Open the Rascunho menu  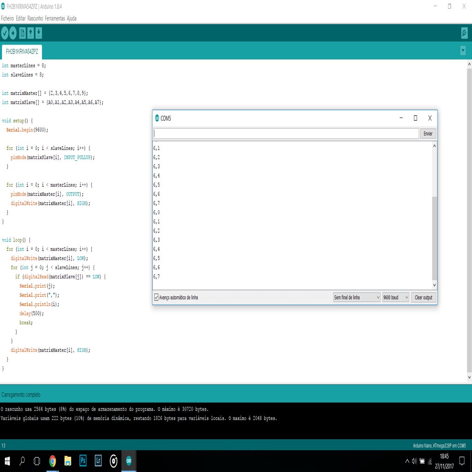[35, 18]
